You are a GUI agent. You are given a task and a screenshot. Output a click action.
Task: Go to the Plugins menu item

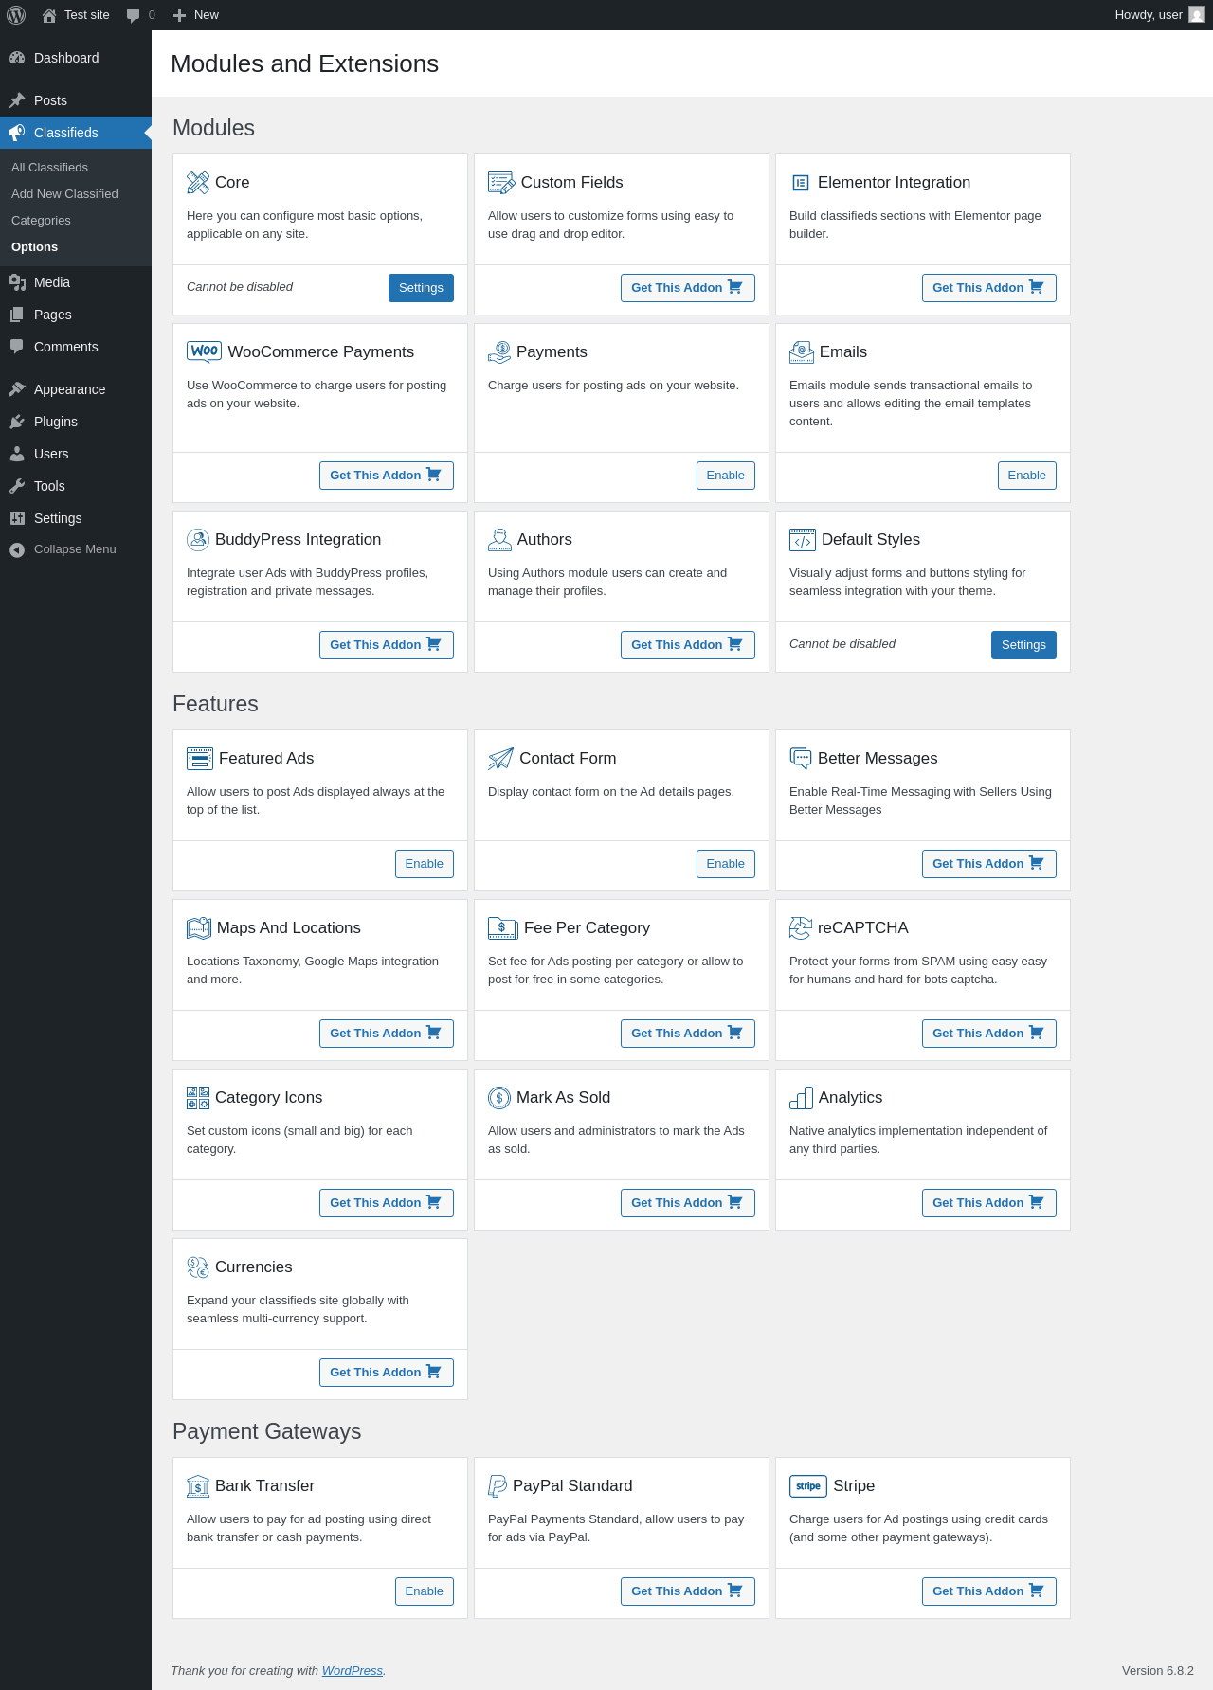coord(76,422)
